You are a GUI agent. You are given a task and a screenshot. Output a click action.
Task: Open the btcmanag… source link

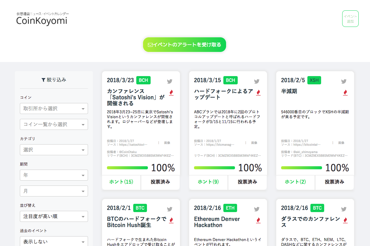(220, 145)
